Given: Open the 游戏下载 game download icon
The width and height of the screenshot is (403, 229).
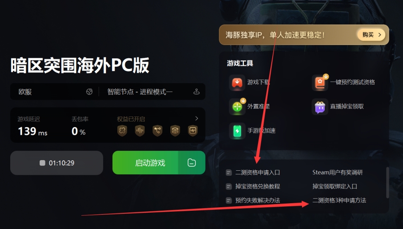Looking at the screenshot, I should [x=237, y=83].
